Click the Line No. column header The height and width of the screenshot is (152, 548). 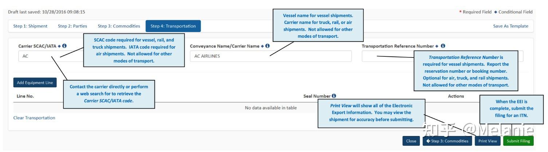[26, 96]
